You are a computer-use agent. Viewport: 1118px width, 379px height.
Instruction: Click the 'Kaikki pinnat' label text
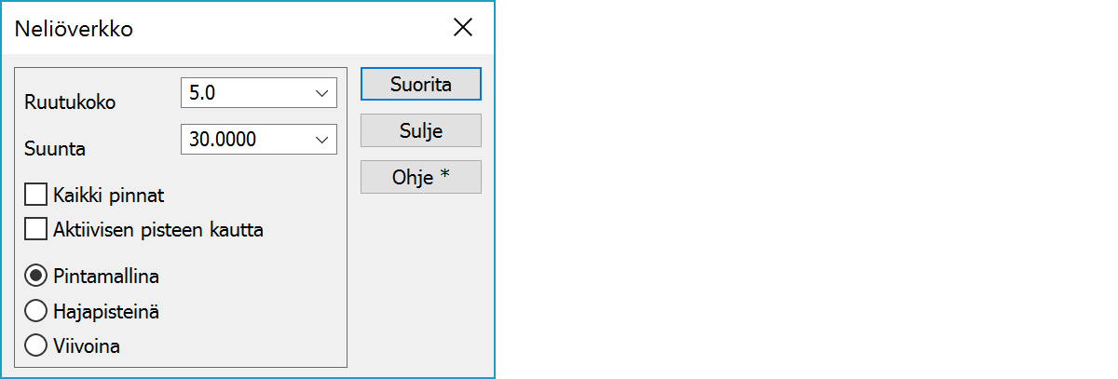(x=109, y=196)
